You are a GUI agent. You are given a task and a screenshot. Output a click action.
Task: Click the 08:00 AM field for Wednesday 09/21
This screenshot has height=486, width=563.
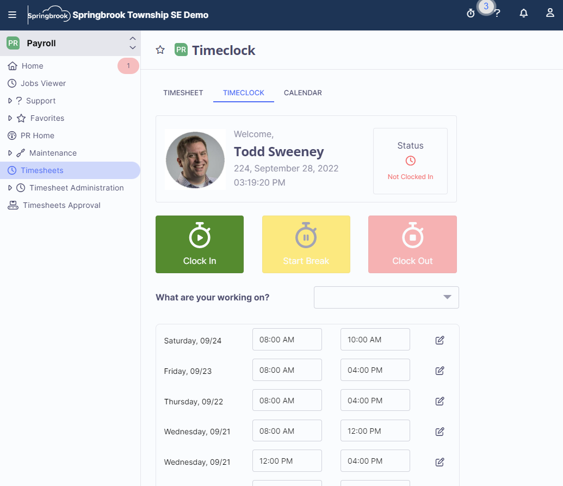coord(287,430)
